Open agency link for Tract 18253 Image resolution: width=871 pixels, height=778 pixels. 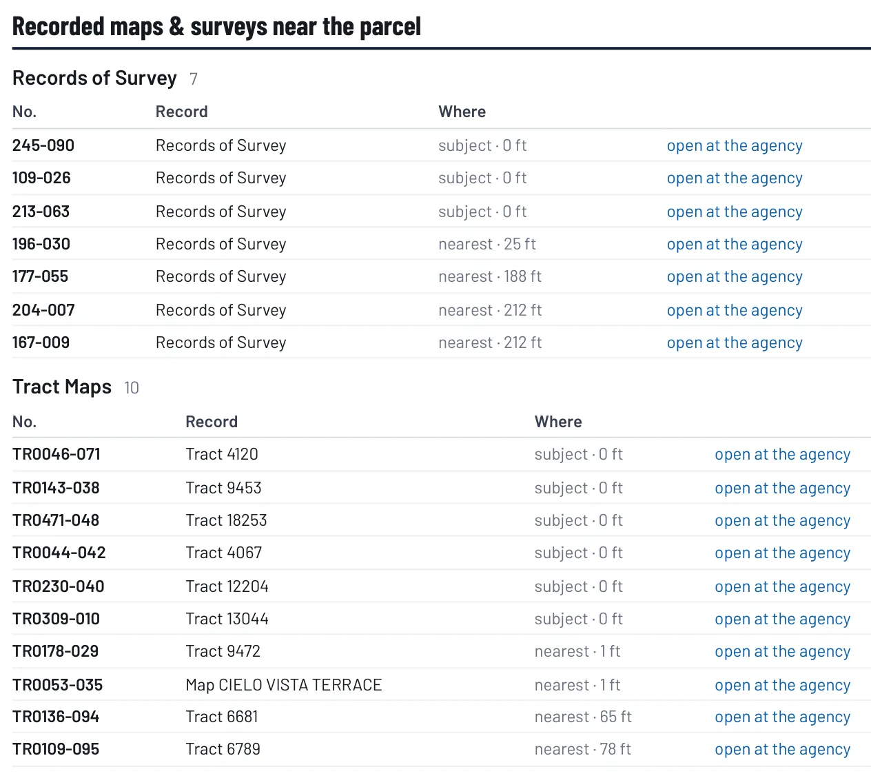(x=783, y=520)
